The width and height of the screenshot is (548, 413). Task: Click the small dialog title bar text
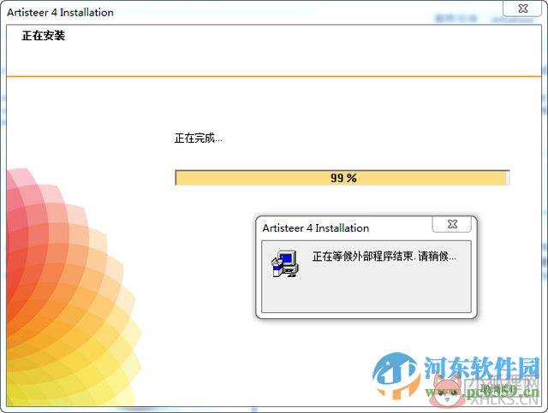pyautogui.click(x=316, y=228)
